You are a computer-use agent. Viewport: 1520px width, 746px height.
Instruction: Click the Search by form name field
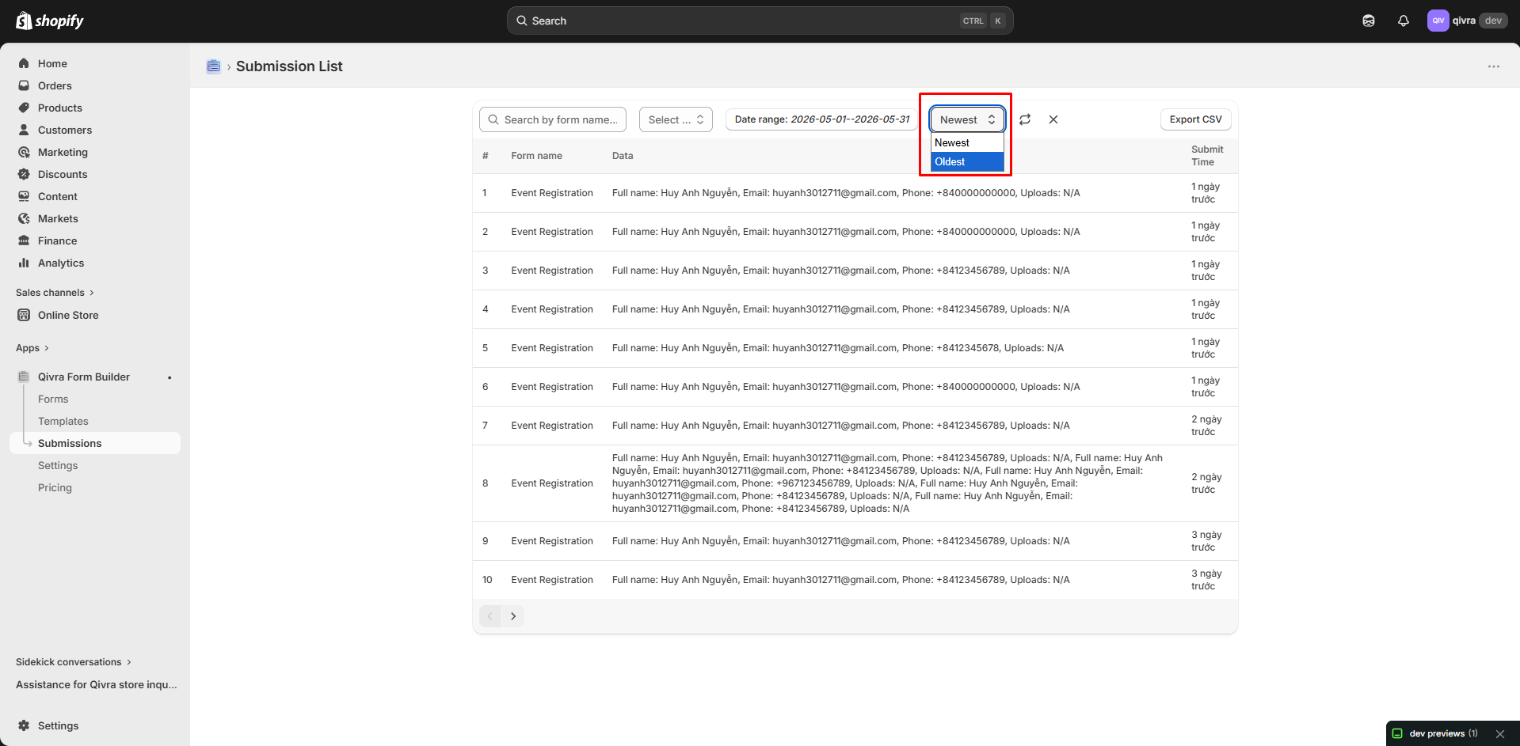pyautogui.click(x=553, y=119)
